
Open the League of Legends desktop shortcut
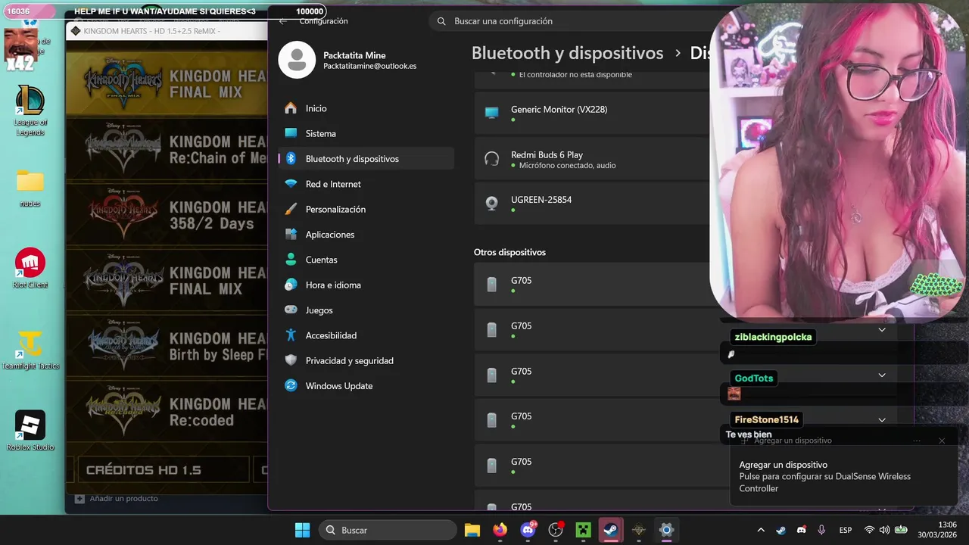coord(30,111)
